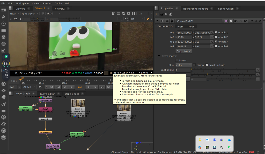
Task: Open the Channel nodes menu (stacked bars icon)
Action: [x=4, y=30]
